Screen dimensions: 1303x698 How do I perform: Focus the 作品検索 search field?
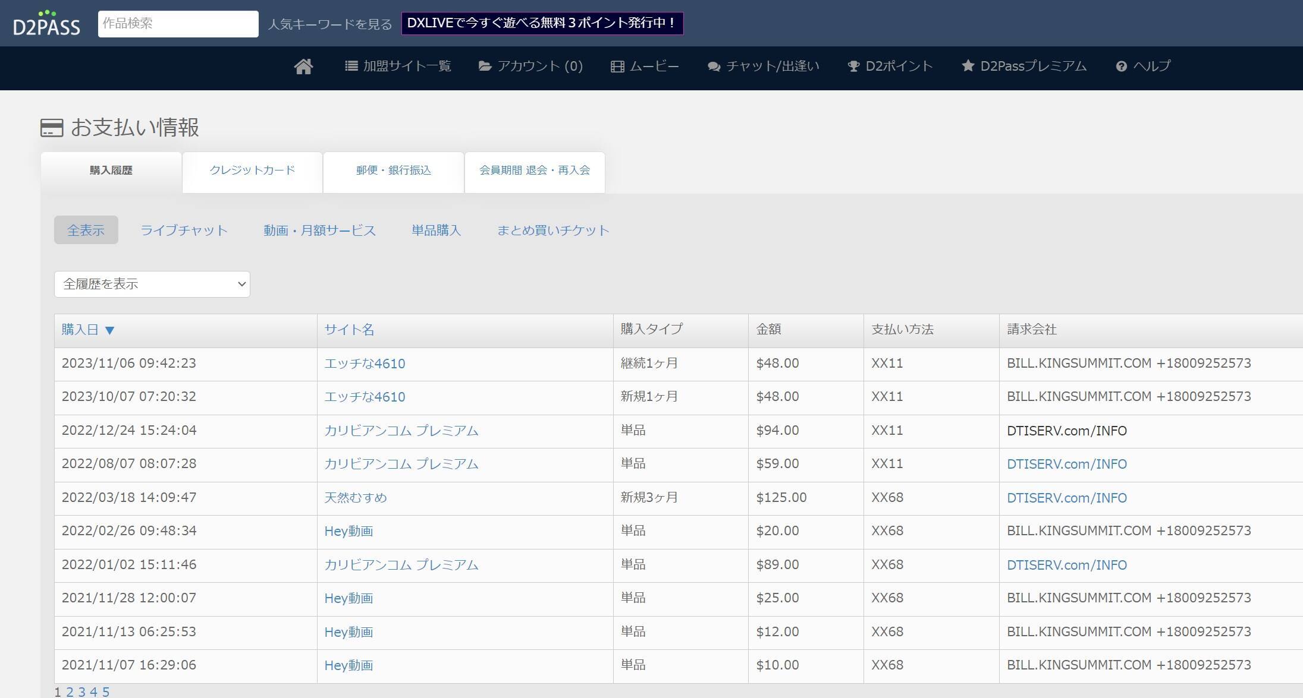pos(178,24)
